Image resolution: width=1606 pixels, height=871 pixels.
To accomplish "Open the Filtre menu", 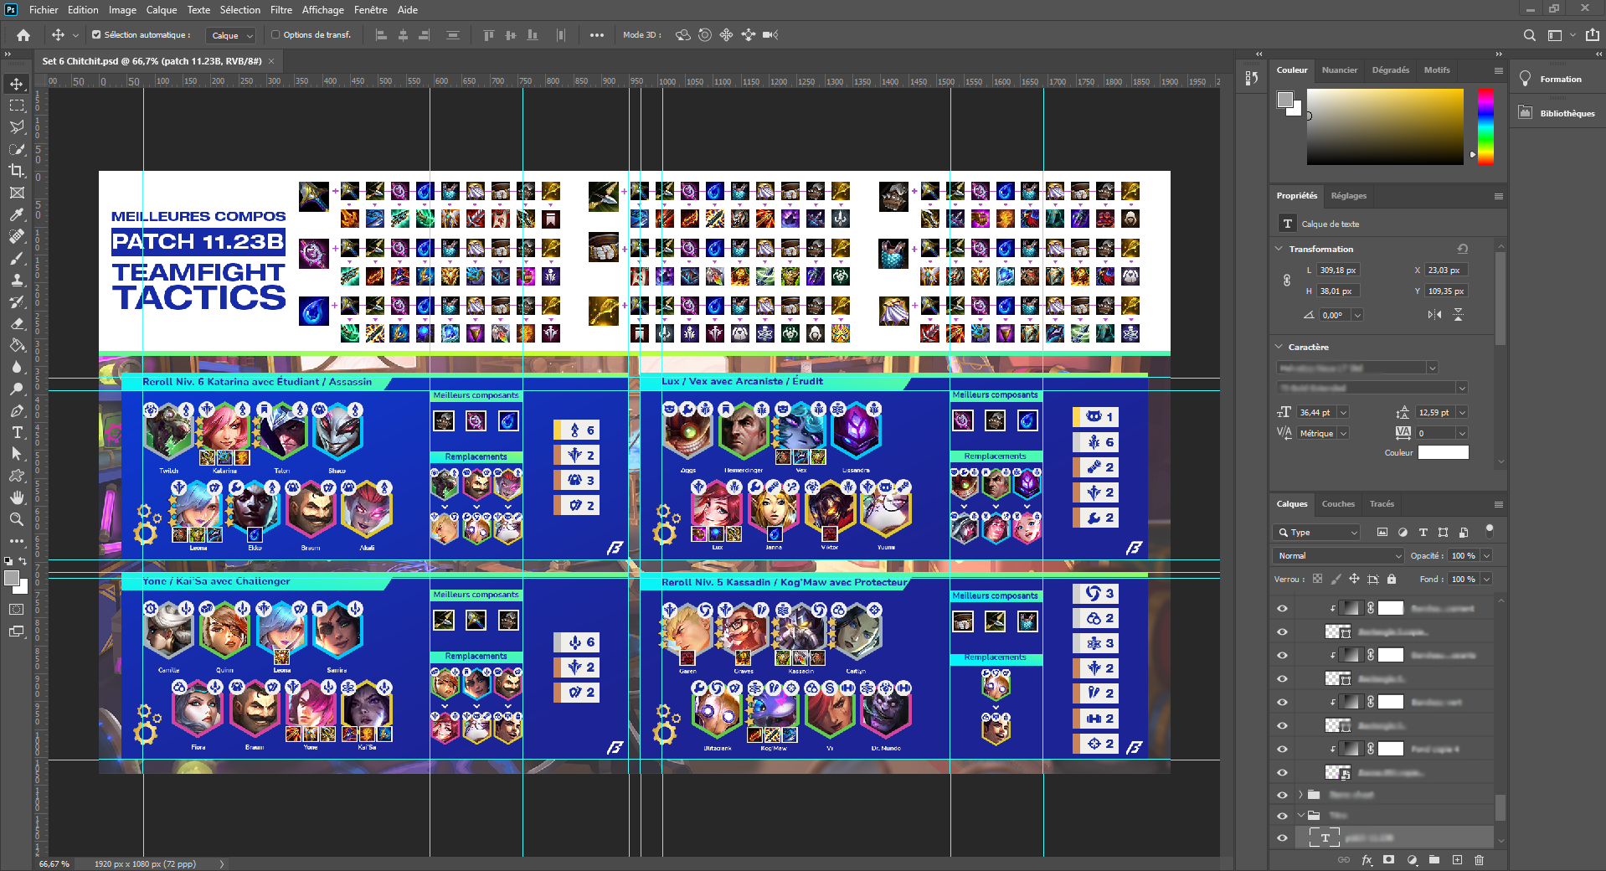I will pyautogui.click(x=281, y=10).
